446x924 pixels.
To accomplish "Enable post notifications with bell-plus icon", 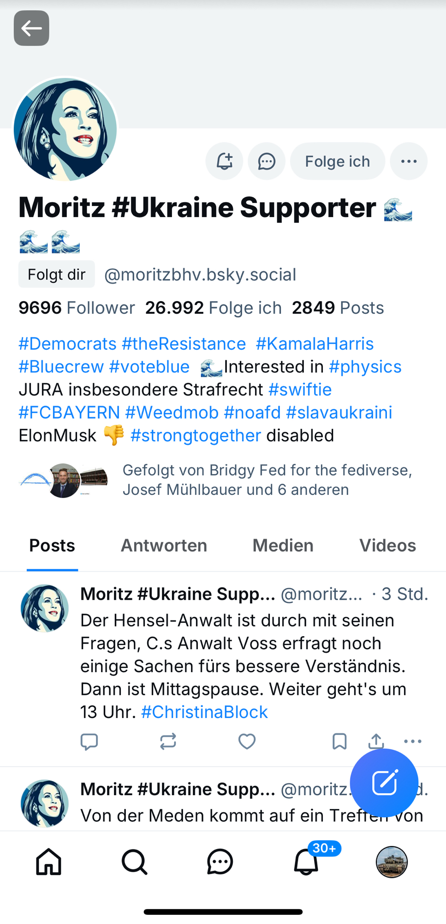I will click(224, 161).
